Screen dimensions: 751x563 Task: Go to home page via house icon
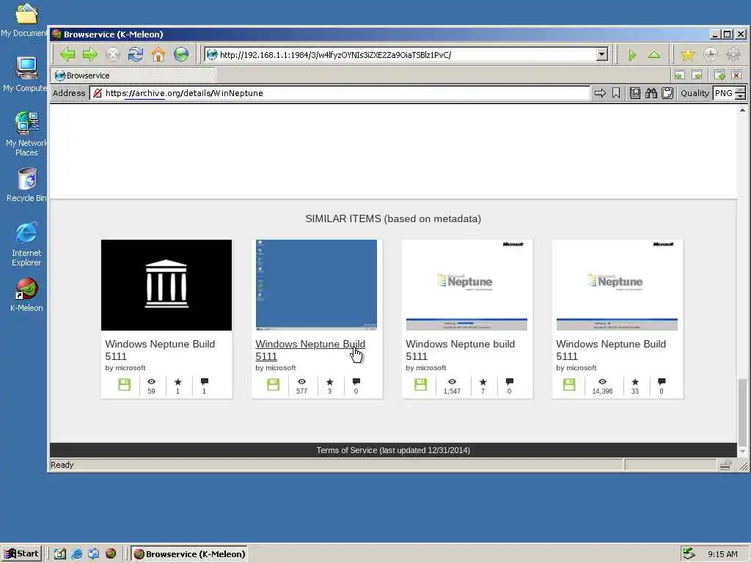pos(158,54)
